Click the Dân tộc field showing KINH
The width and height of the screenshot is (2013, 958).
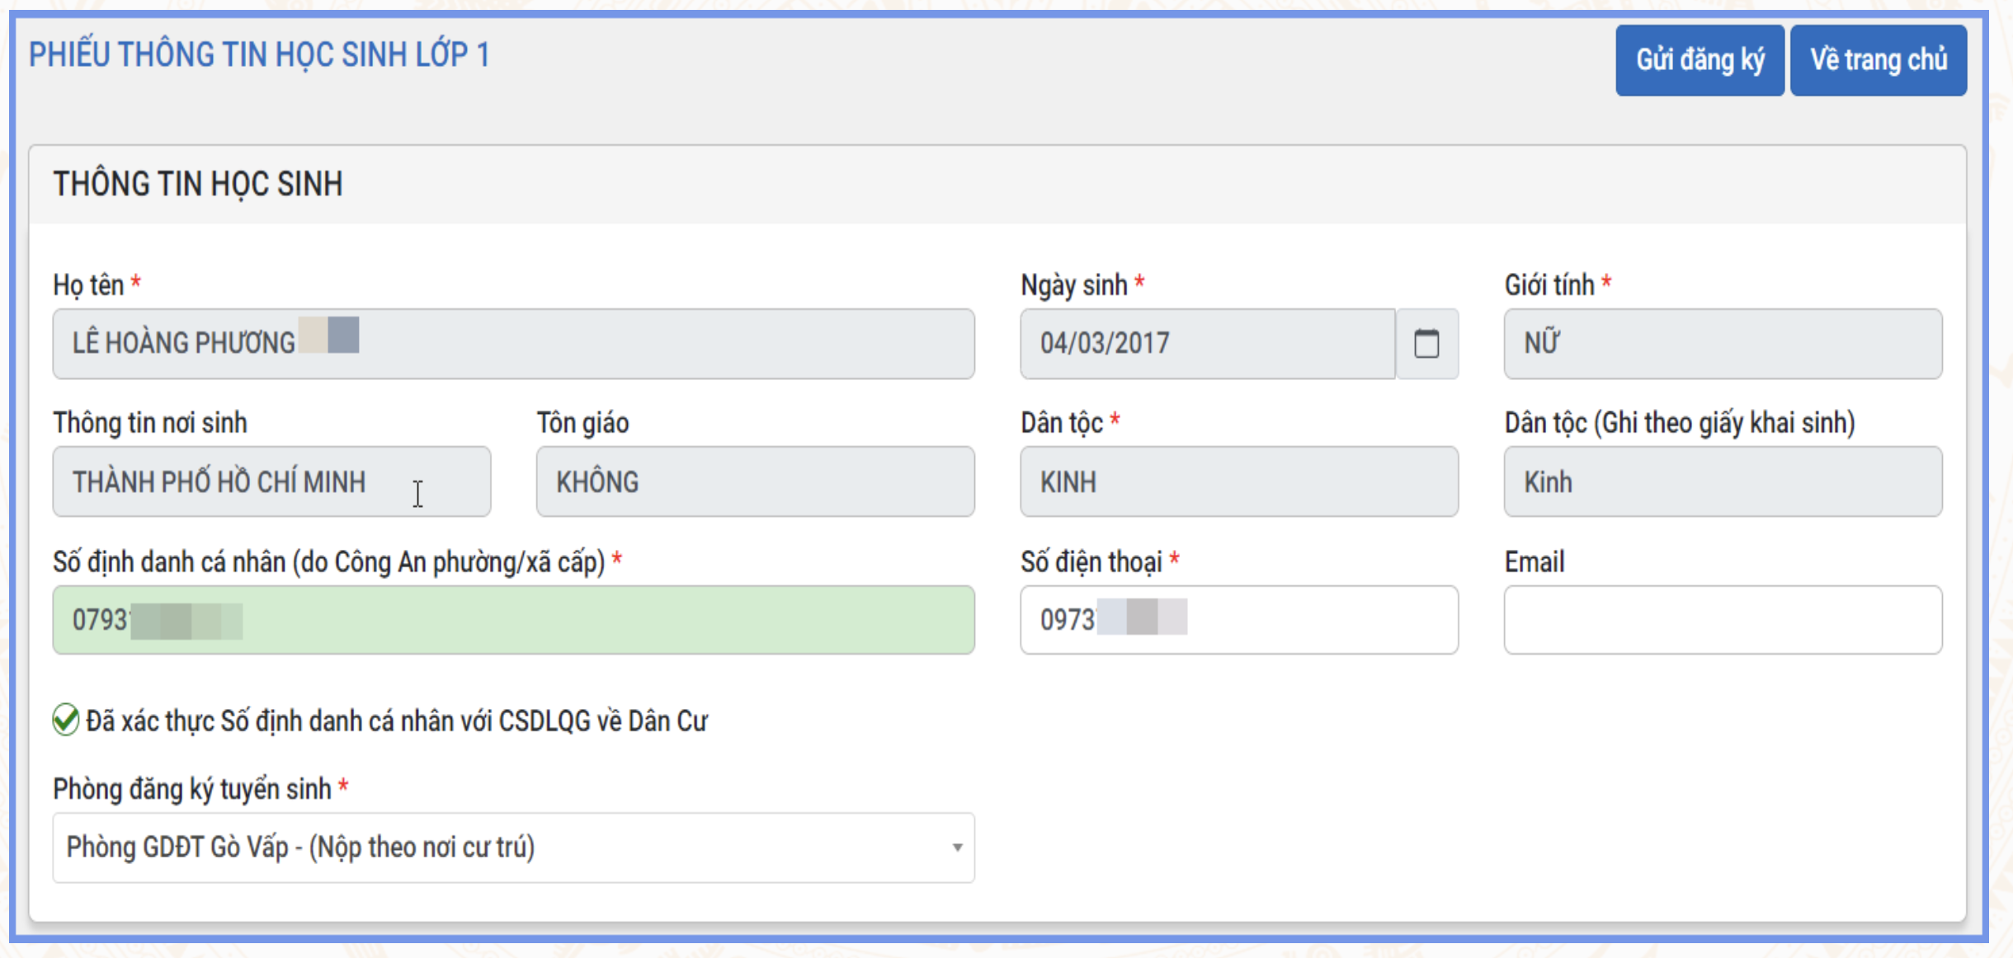[1238, 481]
